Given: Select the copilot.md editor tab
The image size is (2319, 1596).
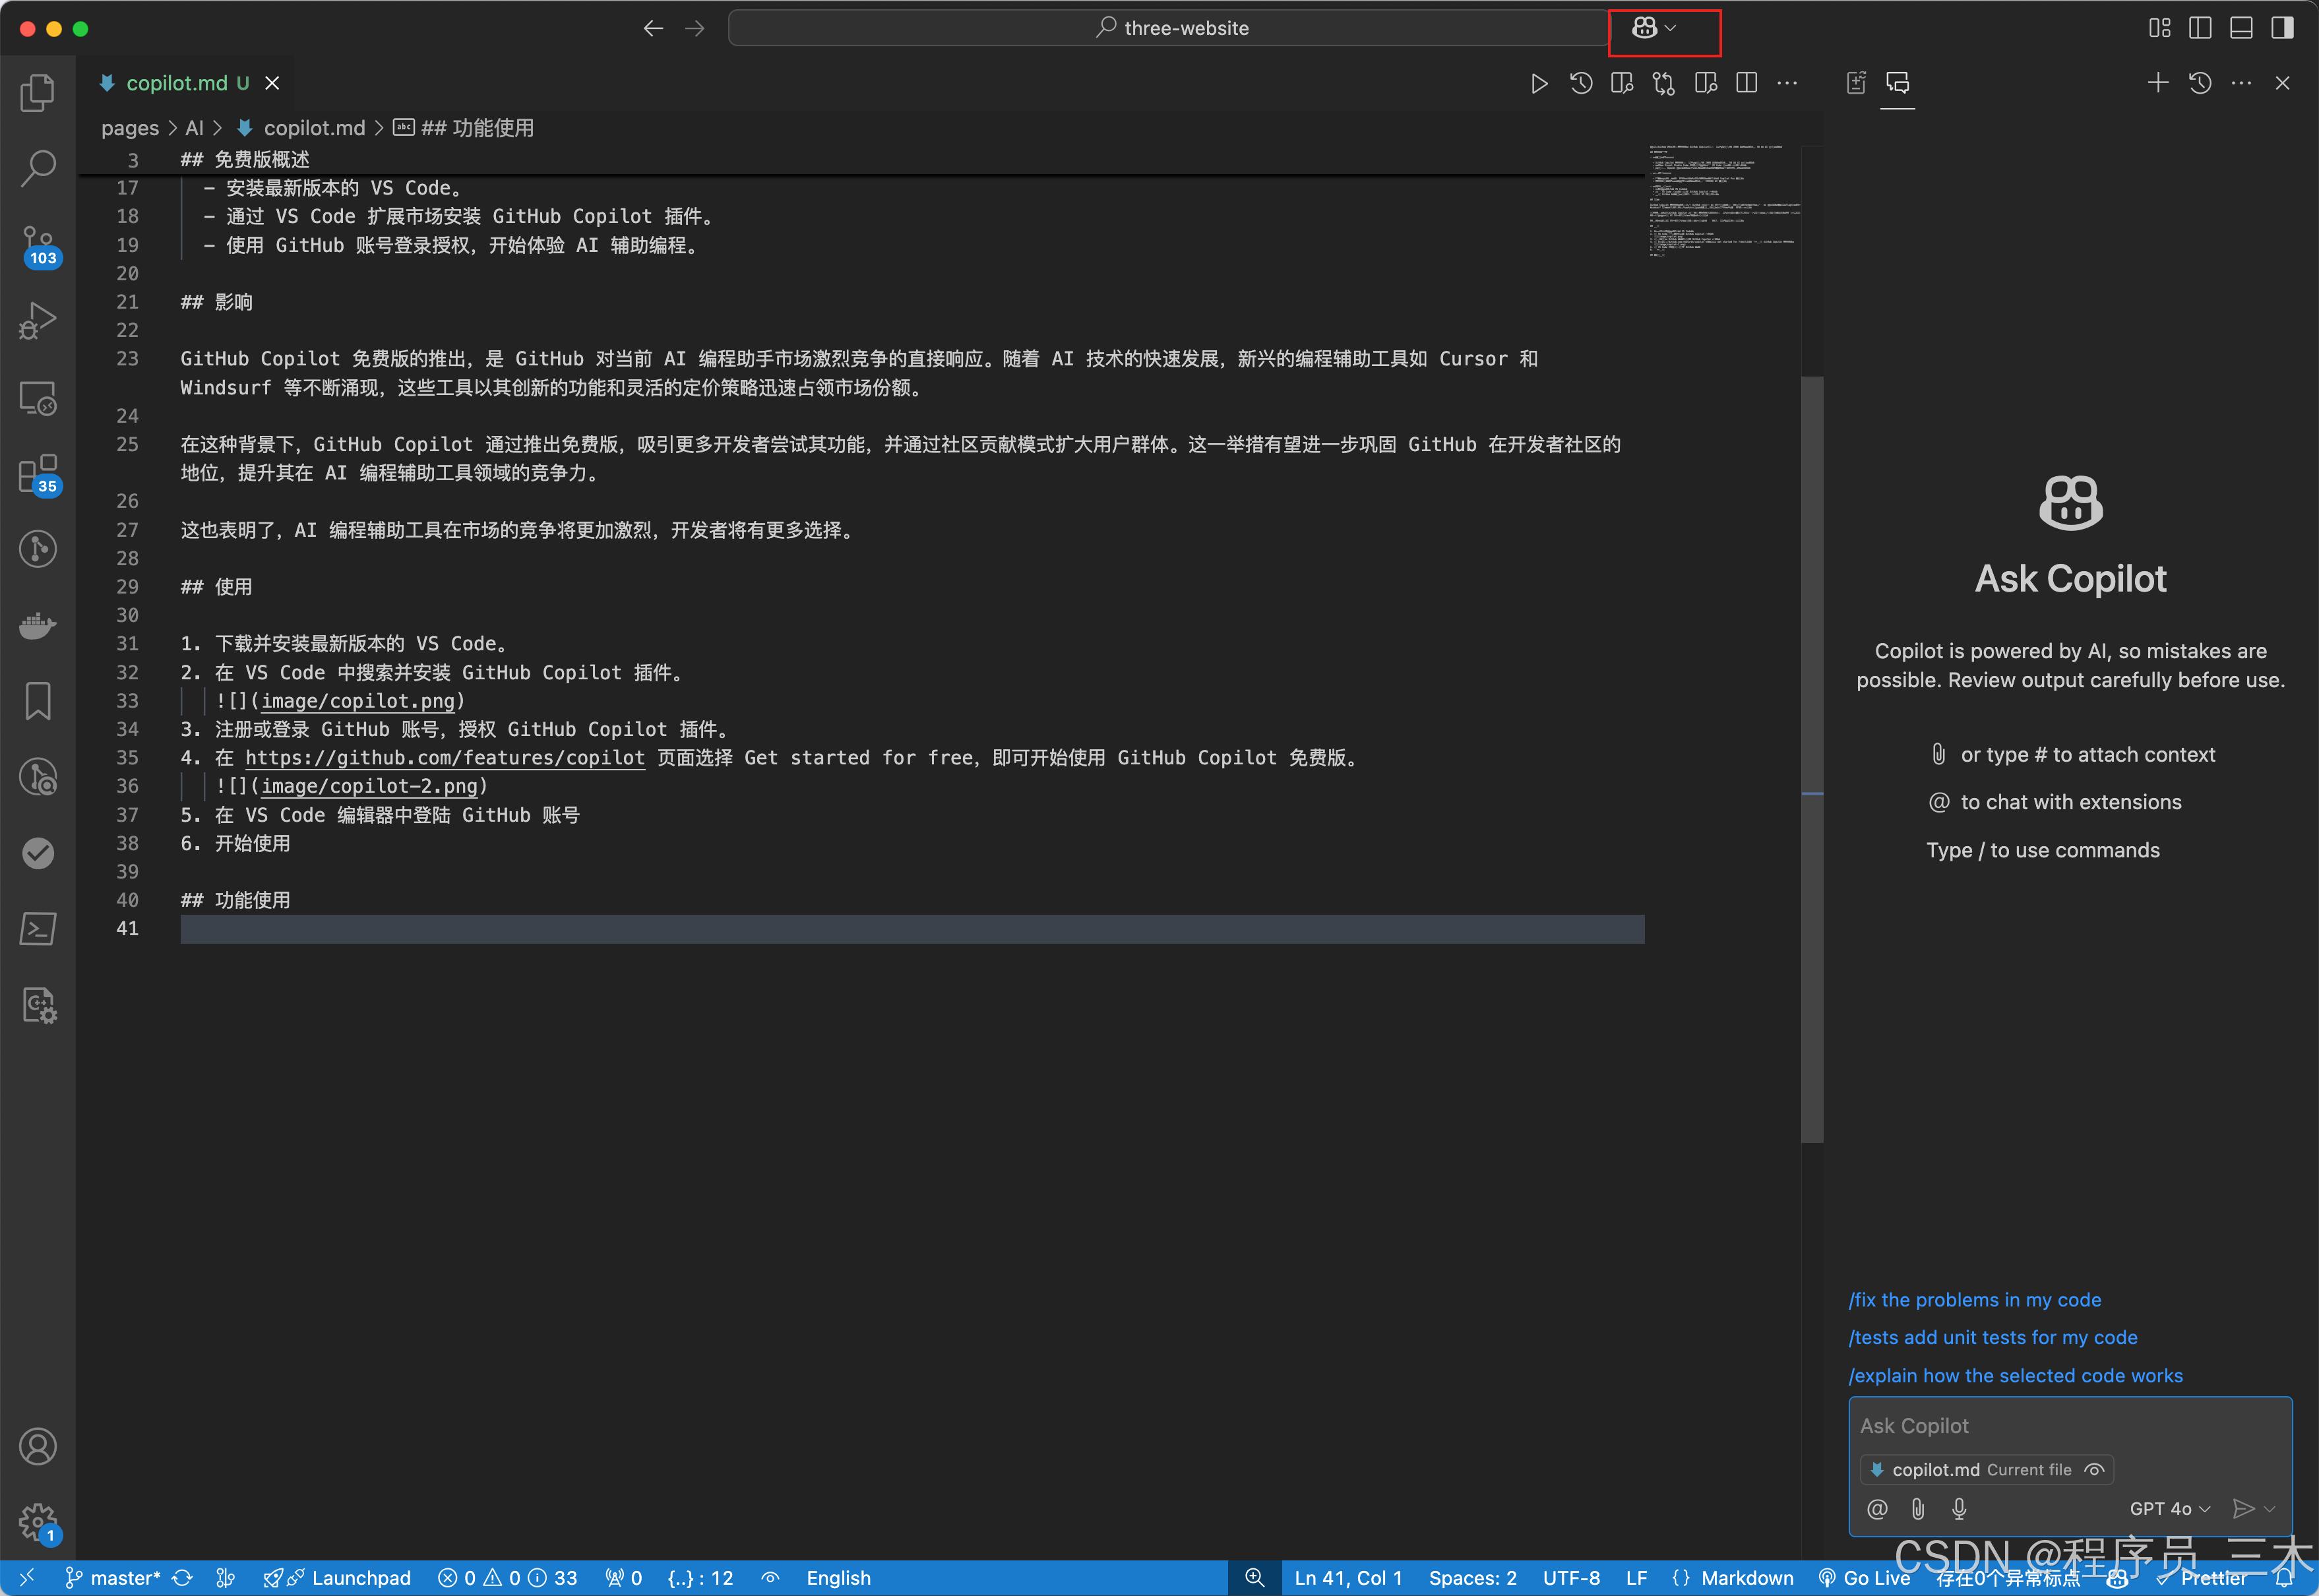Looking at the screenshot, I should click(177, 83).
